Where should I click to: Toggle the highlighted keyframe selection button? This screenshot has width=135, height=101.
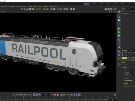pyautogui.click(x=79, y=95)
